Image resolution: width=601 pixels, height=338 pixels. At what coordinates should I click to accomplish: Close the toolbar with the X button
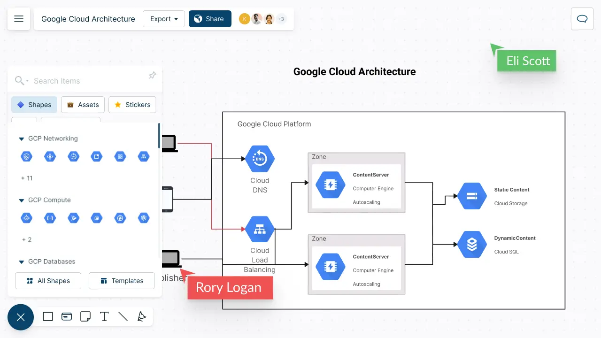(x=21, y=317)
